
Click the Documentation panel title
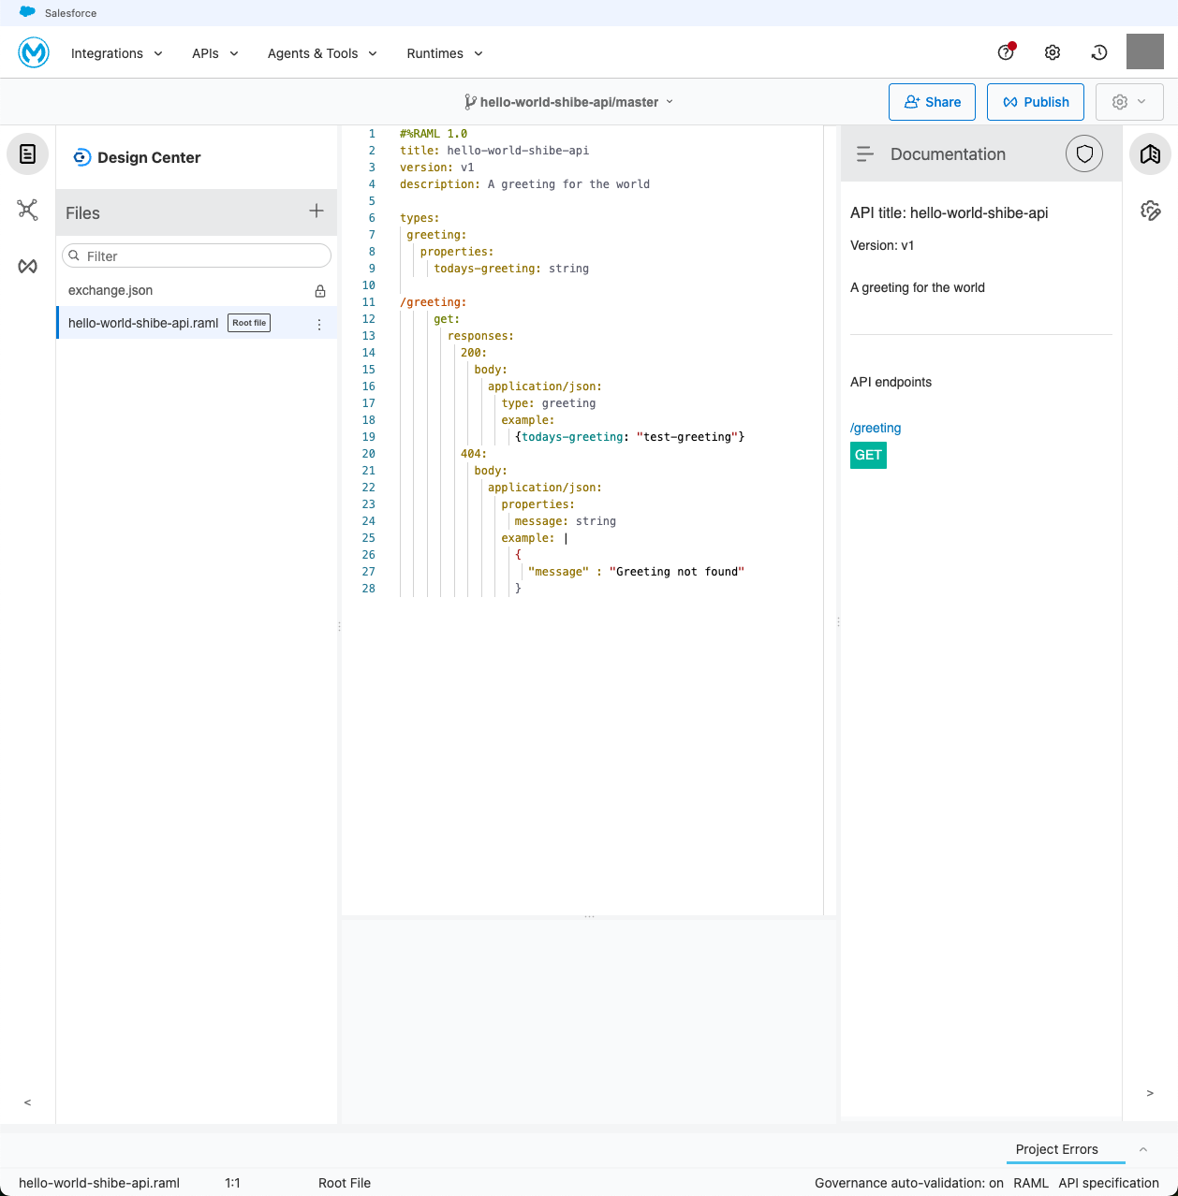(948, 154)
